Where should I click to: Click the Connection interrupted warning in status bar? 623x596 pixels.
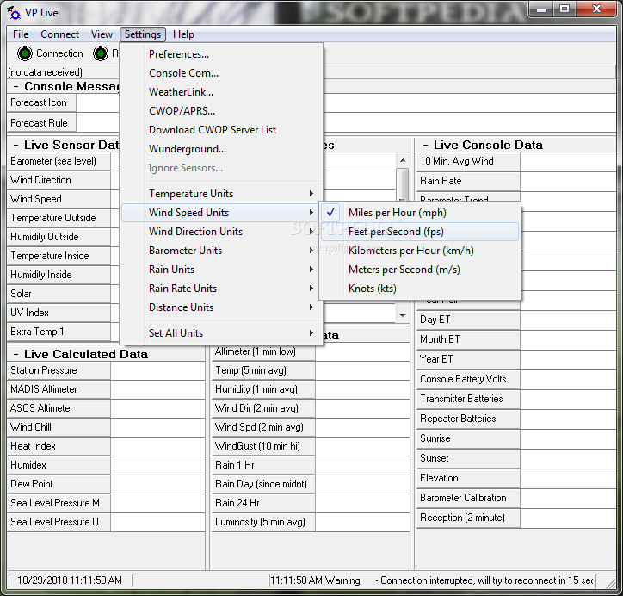(x=431, y=580)
